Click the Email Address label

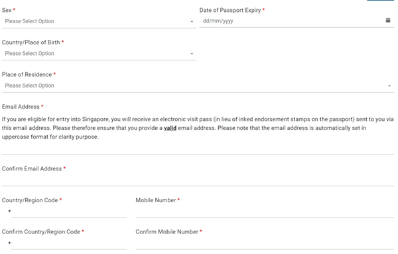point(21,107)
